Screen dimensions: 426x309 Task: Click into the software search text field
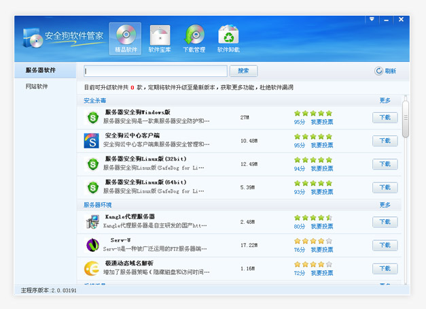point(156,71)
